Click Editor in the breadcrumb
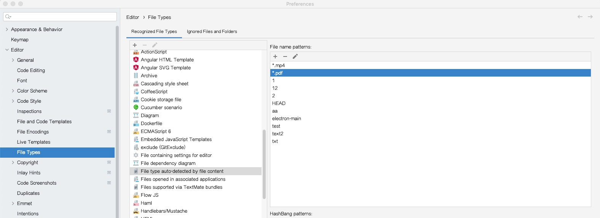Screen dimensions: 600x218 click(x=132, y=17)
